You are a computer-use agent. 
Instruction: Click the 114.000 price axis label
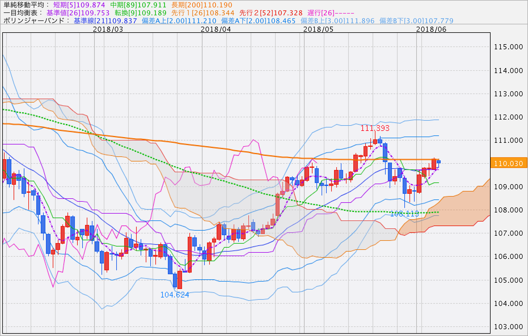point(508,70)
